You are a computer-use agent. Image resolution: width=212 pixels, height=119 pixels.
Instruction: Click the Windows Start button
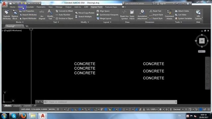(x=4, y=116)
